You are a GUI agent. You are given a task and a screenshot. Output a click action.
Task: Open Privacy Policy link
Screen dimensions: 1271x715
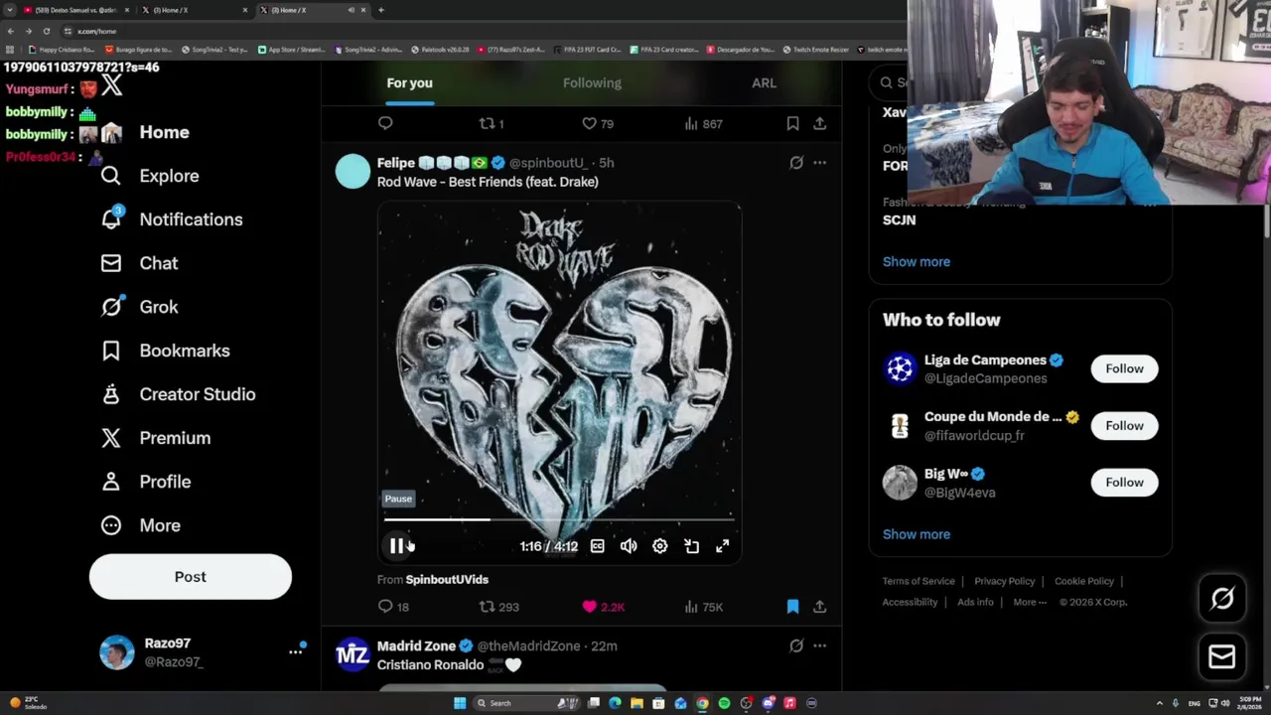tap(1004, 581)
